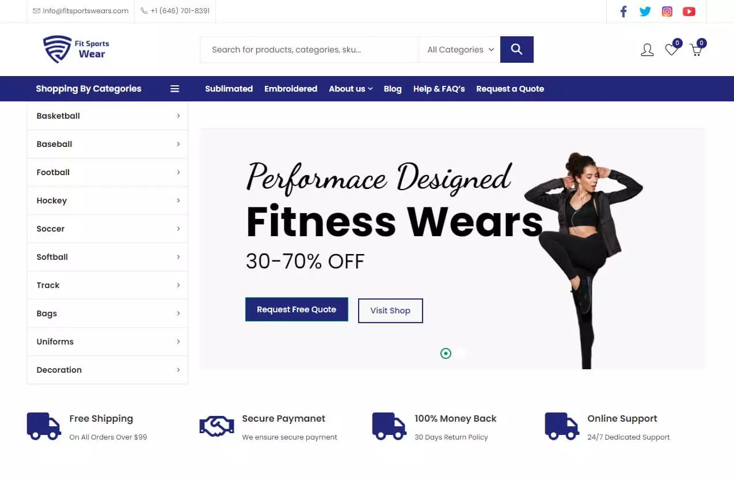This screenshot has height=477, width=734.
Task: Open the Twitter social icon
Action: click(645, 12)
